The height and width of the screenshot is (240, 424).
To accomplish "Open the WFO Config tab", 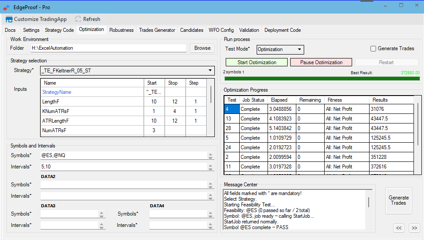I will click(221, 30).
